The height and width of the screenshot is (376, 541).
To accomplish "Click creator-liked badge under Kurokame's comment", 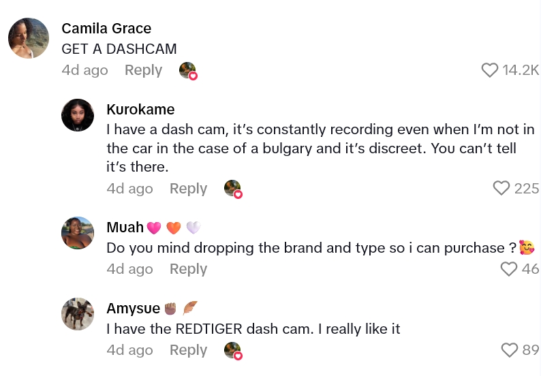I will (233, 189).
